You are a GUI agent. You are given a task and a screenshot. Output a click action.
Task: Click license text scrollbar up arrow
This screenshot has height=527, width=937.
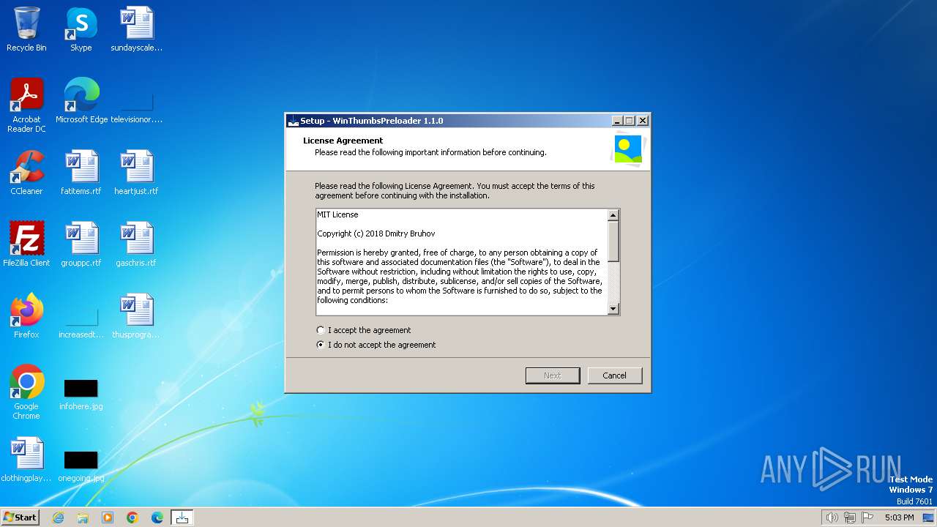[x=613, y=215]
